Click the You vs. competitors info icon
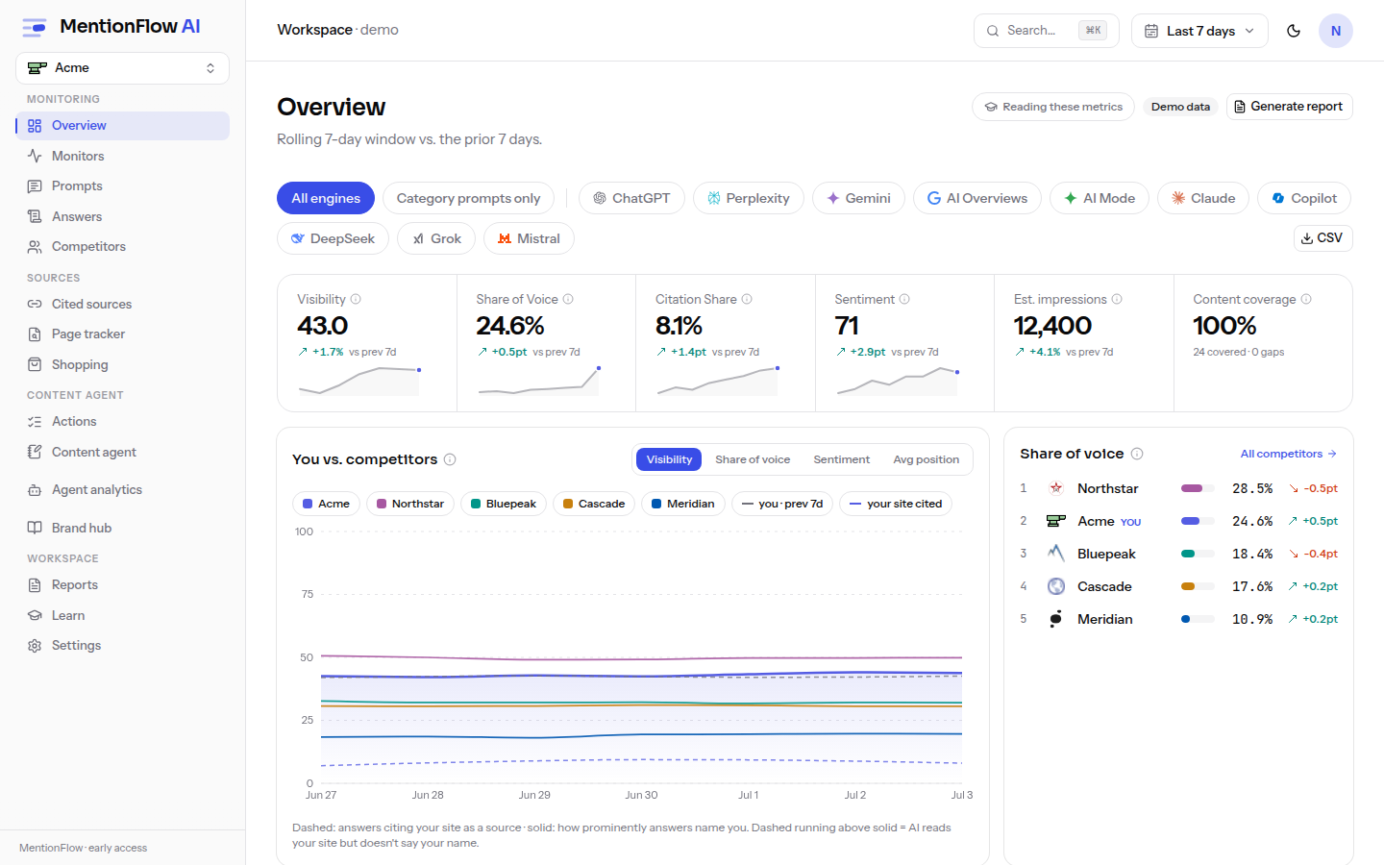Image resolution: width=1384 pixels, height=865 pixels. coord(450,459)
